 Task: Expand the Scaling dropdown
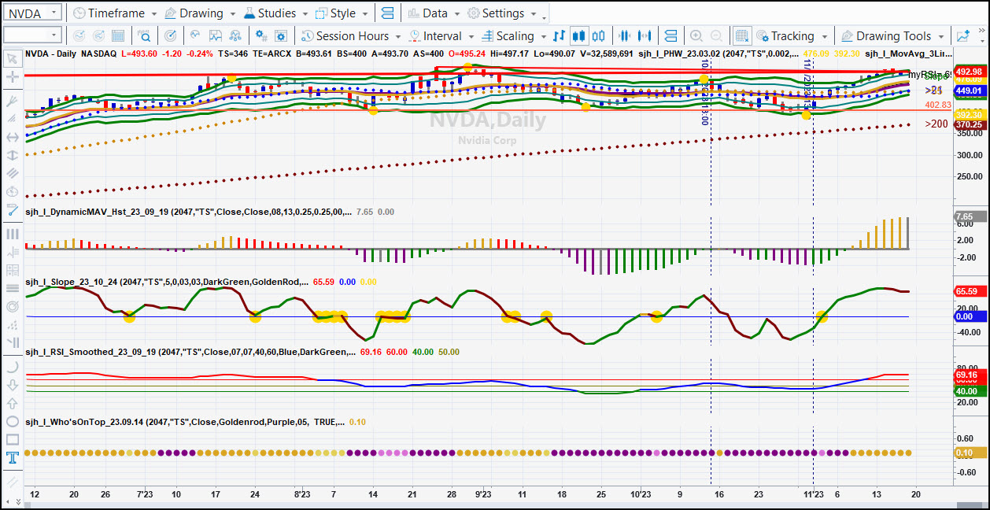coord(515,36)
